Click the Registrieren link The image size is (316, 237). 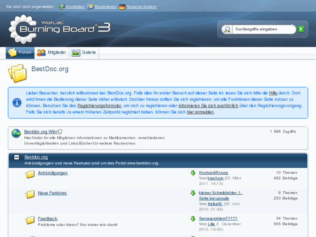pyautogui.click(x=106, y=7)
